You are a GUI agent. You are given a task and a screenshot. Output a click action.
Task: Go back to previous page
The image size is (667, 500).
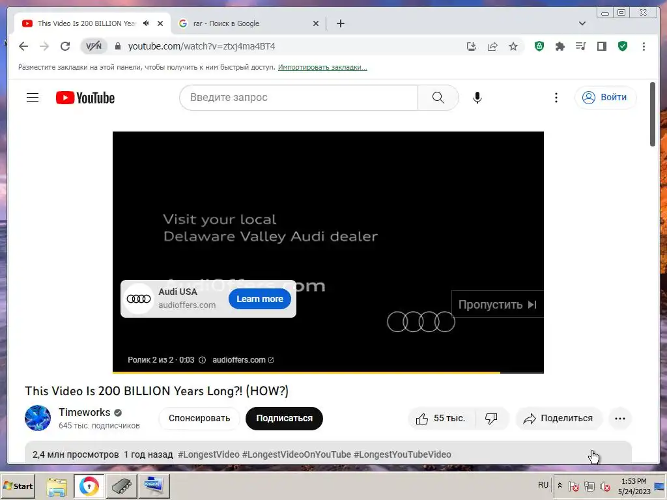click(23, 46)
